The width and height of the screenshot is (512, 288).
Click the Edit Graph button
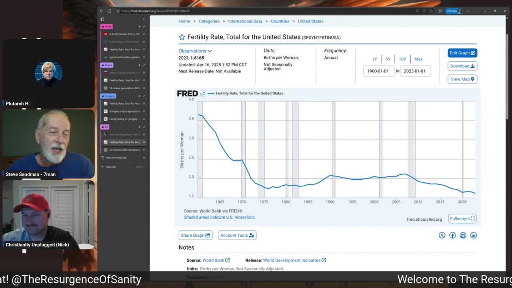click(462, 53)
